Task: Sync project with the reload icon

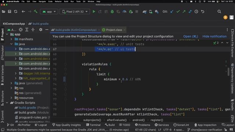Action: click(15, 11)
